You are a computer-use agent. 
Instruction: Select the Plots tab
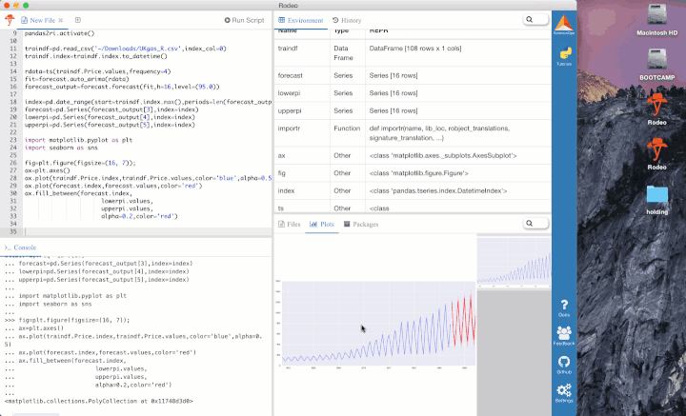click(x=322, y=224)
